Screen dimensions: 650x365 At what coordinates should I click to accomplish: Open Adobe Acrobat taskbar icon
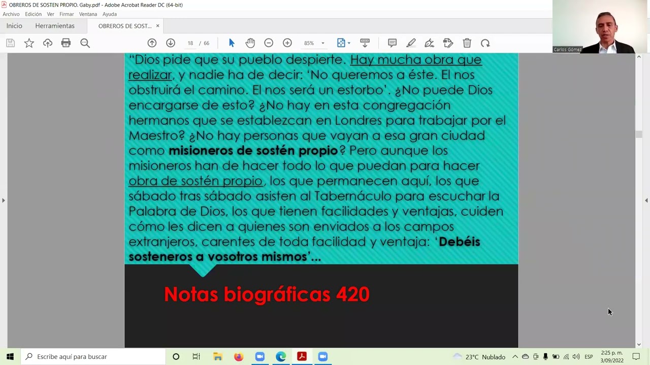302,356
